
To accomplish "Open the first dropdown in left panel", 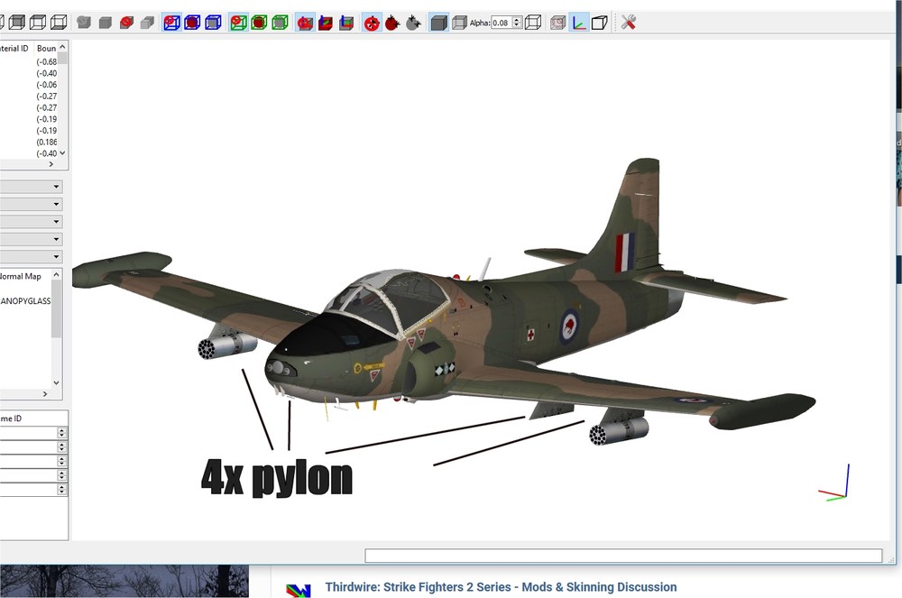I will (31, 187).
